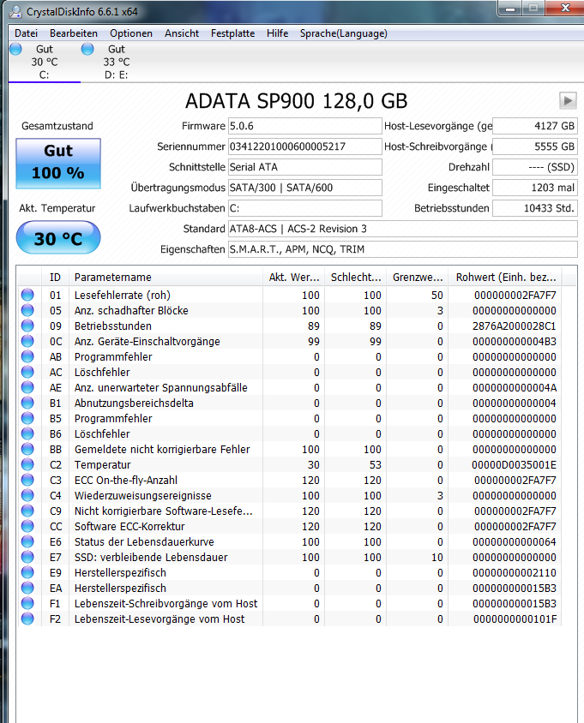Click the blue status icon of the C: drive

[x=15, y=49]
